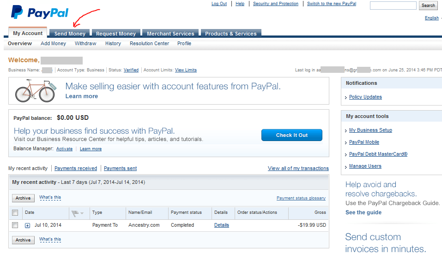Screen dimensions: 442x253
Task: Open the History submenu item
Action: (x=113, y=44)
